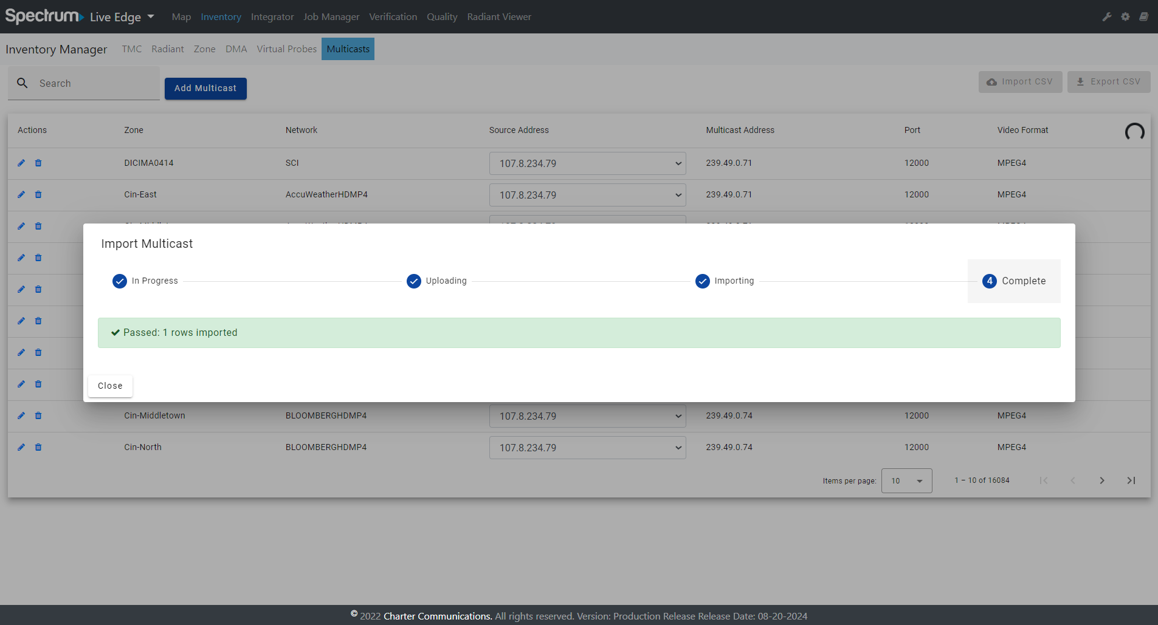Image resolution: width=1158 pixels, height=625 pixels.
Task: Open the Integrator menu
Action: pos(272,17)
